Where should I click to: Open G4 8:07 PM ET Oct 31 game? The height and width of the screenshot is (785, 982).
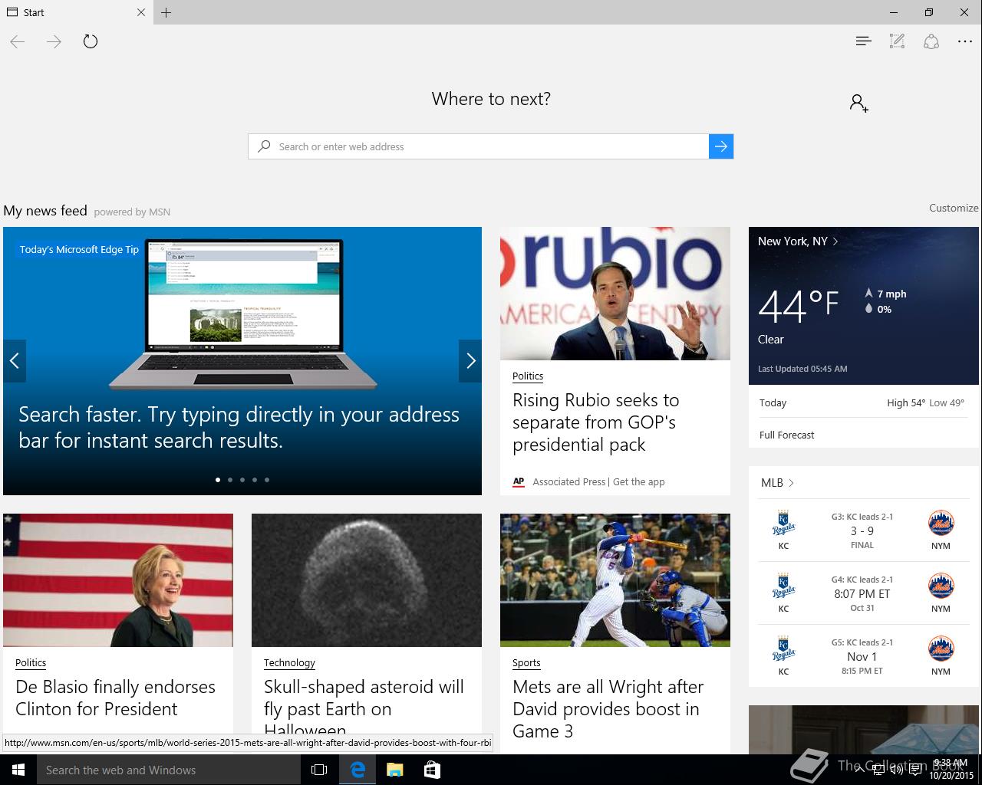(x=862, y=593)
